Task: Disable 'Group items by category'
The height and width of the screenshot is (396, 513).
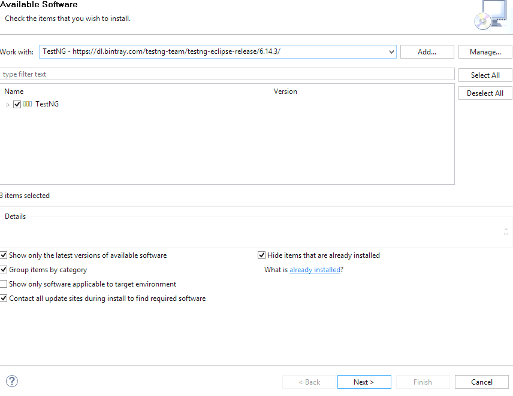Action: (4, 269)
